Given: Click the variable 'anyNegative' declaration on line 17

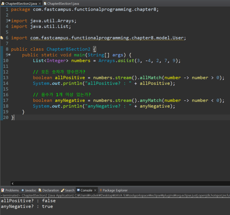Looking at the screenshot, I should coord(70,100).
